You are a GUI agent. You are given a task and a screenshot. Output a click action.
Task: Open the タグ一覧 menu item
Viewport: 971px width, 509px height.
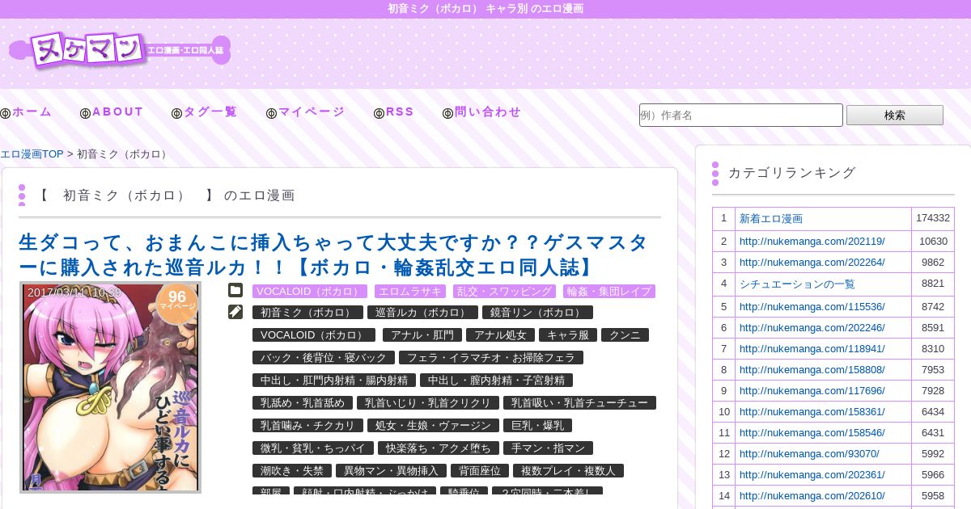(x=205, y=112)
